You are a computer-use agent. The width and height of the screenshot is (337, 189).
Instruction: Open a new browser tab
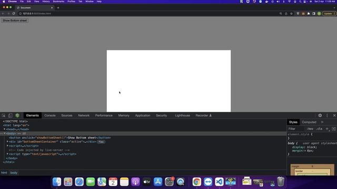[x=58, y=8]
